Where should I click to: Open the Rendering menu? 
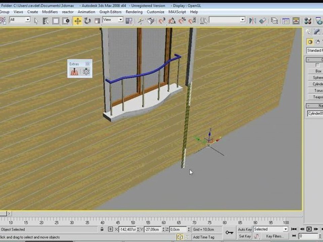[x=134, y=12]
